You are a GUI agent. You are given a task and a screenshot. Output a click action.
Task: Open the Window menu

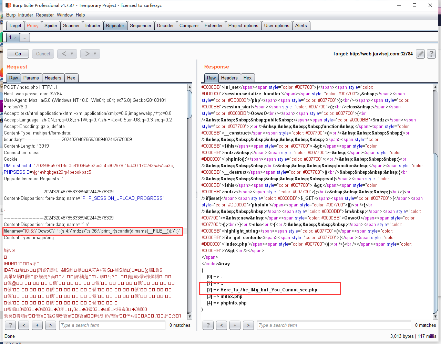(65, 15)
